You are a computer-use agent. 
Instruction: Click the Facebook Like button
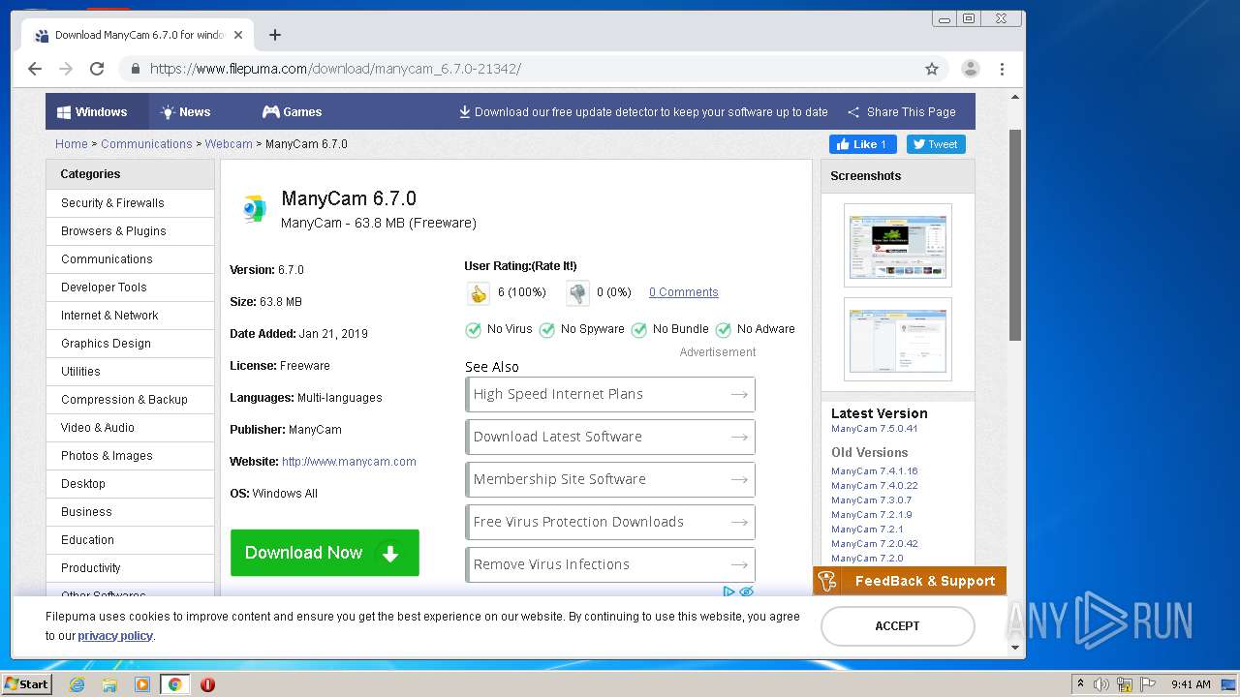tap(862, 144)
